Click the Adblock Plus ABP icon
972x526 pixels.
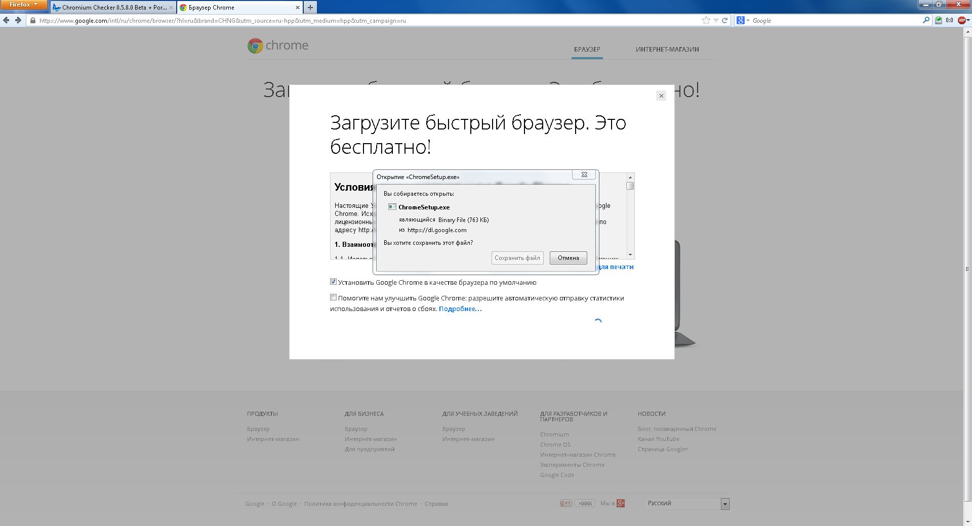coord(961,20)
